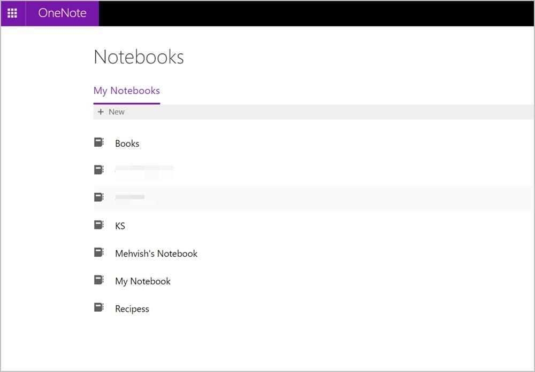535x372 pixels.
Task: Click notebook icon next to Books
Action: pos(99,143)
